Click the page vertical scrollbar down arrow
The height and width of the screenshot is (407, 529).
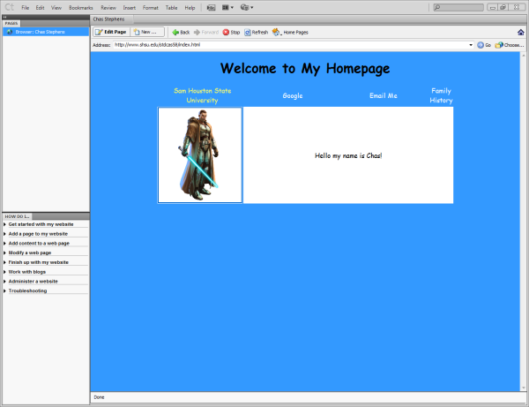point(523,388)
